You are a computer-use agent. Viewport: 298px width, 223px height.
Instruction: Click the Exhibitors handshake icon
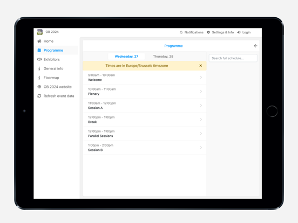39,59
